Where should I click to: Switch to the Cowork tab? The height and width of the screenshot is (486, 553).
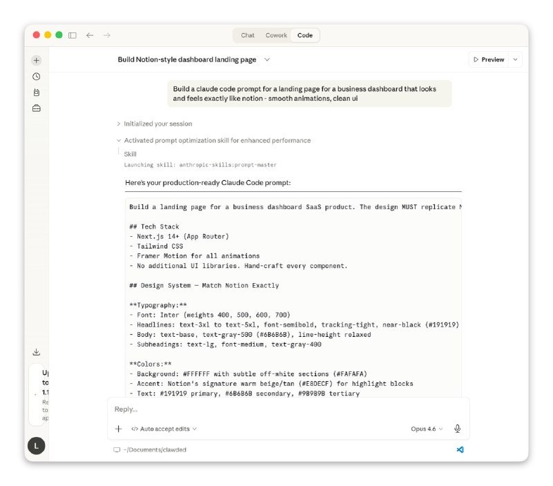tap(276, 35)
